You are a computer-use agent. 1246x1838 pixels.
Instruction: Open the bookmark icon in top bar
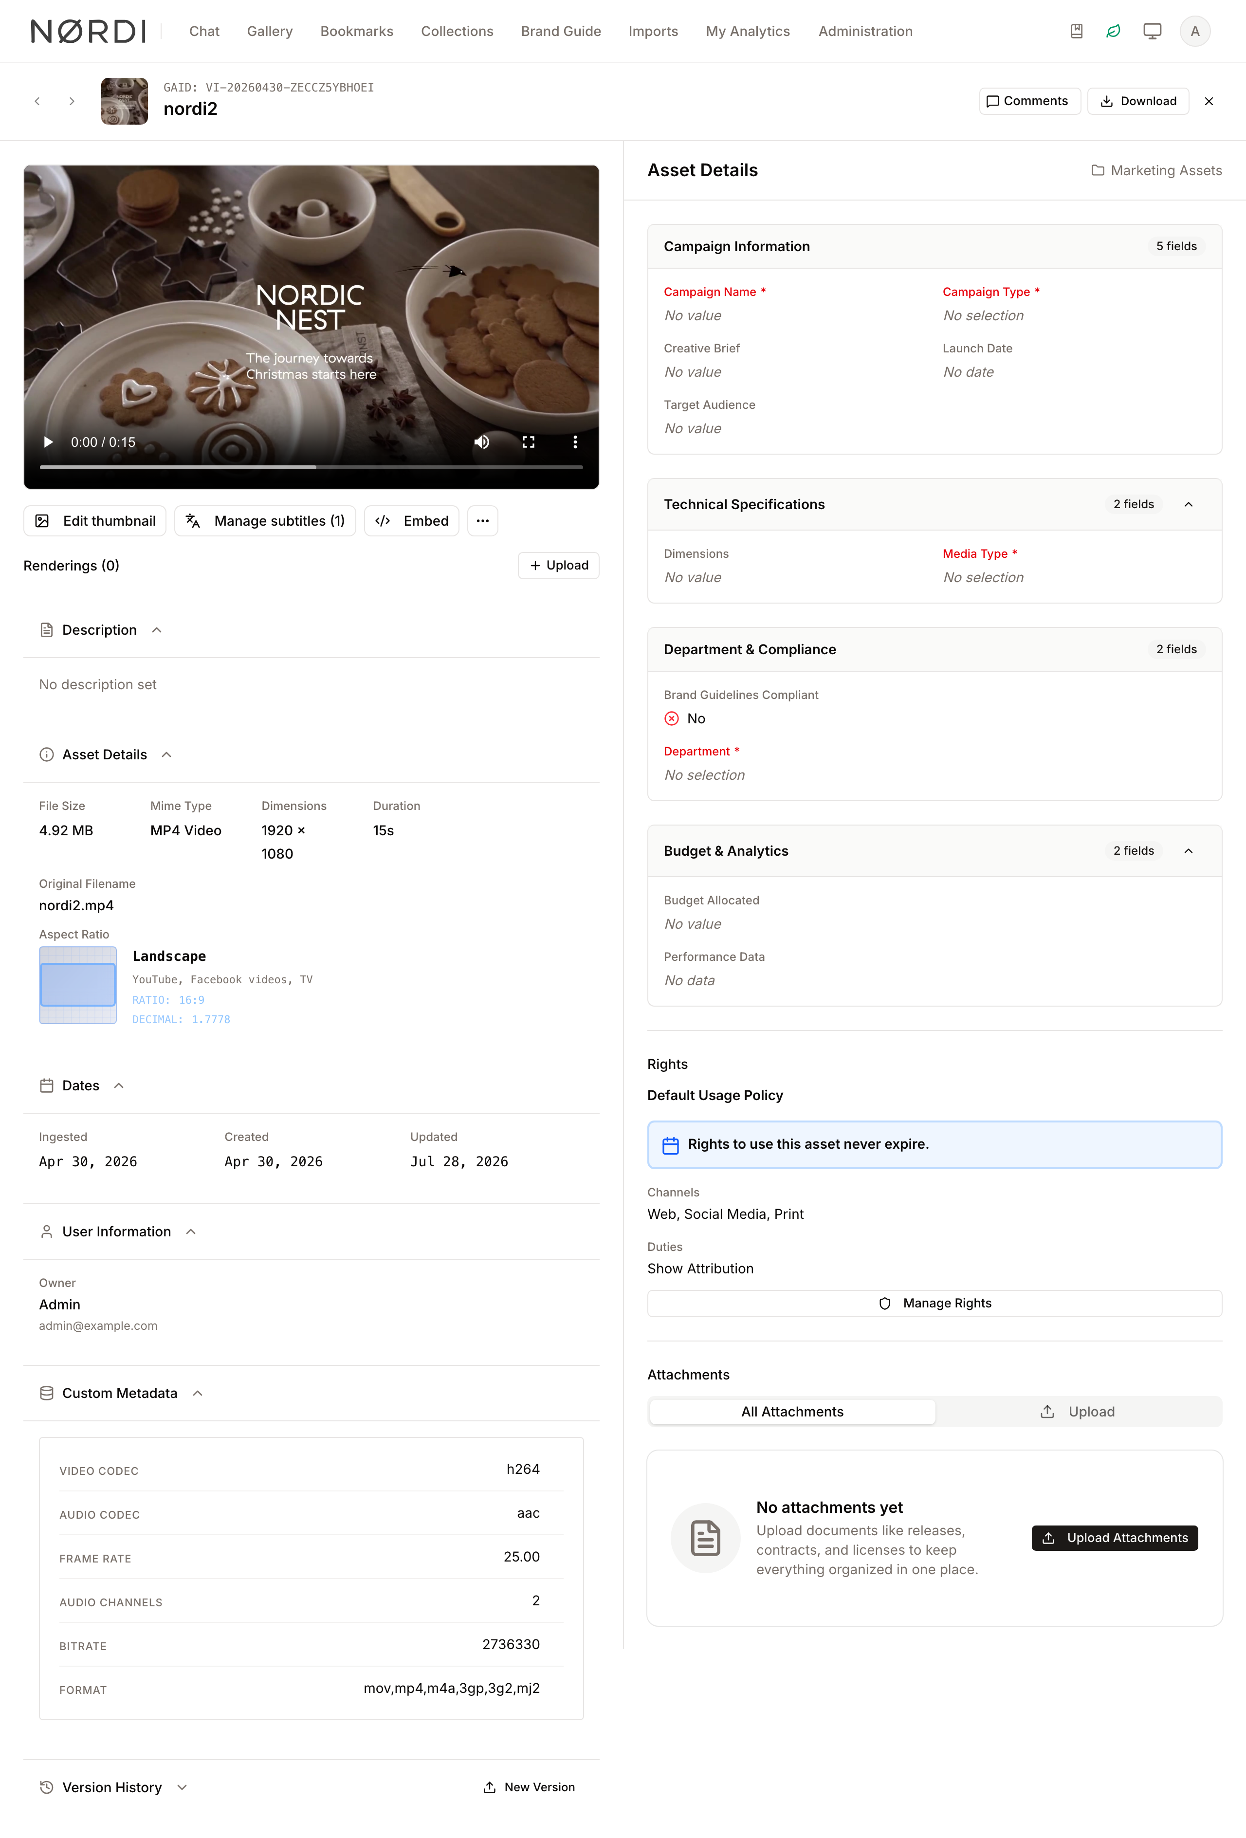point(1076,31)
